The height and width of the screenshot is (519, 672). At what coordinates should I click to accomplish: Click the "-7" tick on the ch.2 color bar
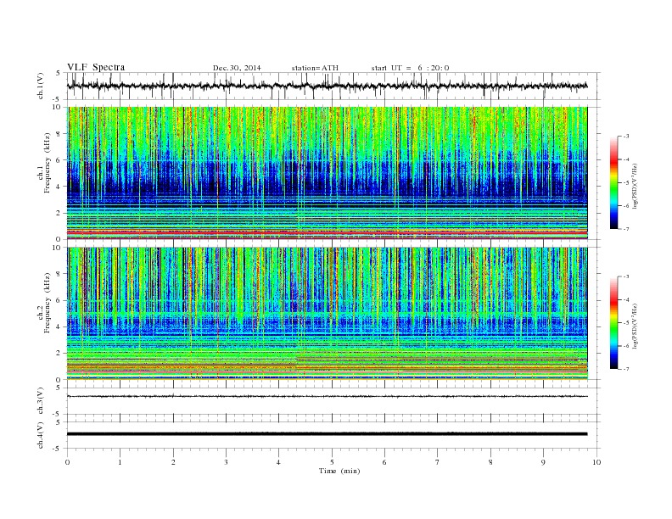(x=626, y=369)
